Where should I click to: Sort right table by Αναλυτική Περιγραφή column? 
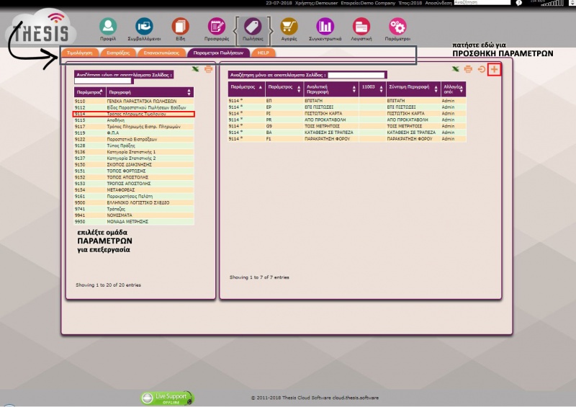330,89
